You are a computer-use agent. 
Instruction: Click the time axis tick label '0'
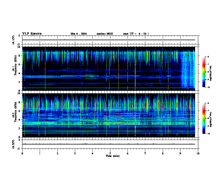tap(22, 153)
